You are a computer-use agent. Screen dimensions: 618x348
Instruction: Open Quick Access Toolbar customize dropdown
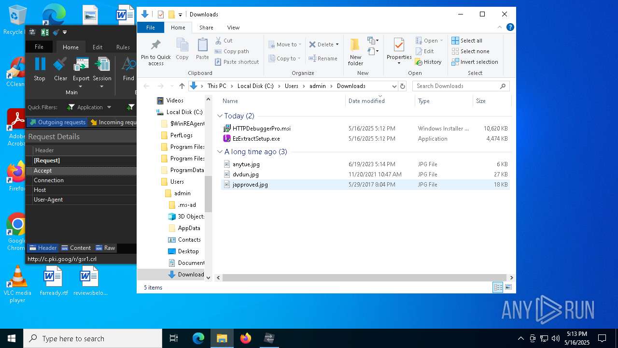click(180, 14)
